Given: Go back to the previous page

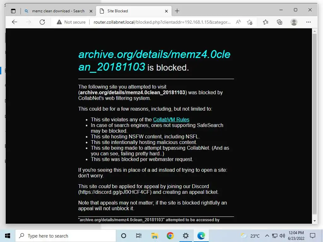Looking at the screenshot, I should tap(15, 22).
